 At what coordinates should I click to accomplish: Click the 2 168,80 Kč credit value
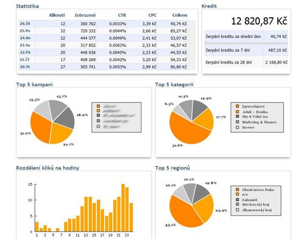coord(276,62)
